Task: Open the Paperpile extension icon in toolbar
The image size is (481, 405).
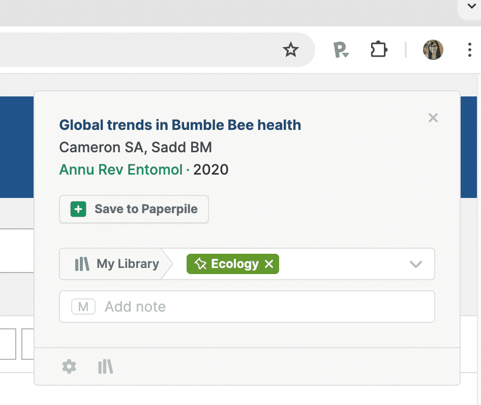Action: pos(341,50)
